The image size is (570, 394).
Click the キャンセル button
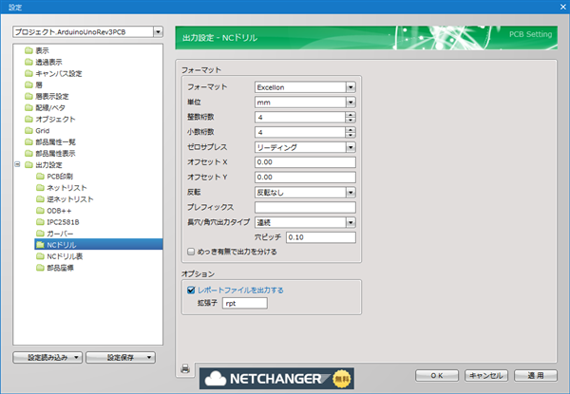(484, 375)
